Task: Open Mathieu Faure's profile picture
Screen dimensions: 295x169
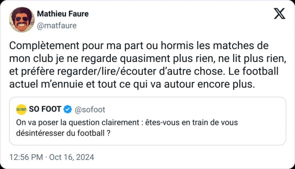Action: (22, 20)
